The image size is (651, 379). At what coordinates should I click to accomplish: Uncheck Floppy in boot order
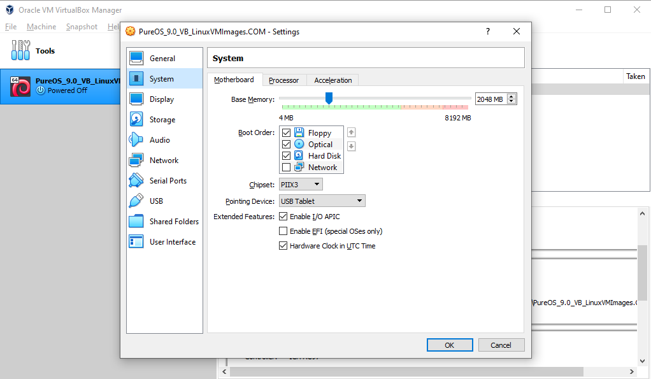(286, 133)
